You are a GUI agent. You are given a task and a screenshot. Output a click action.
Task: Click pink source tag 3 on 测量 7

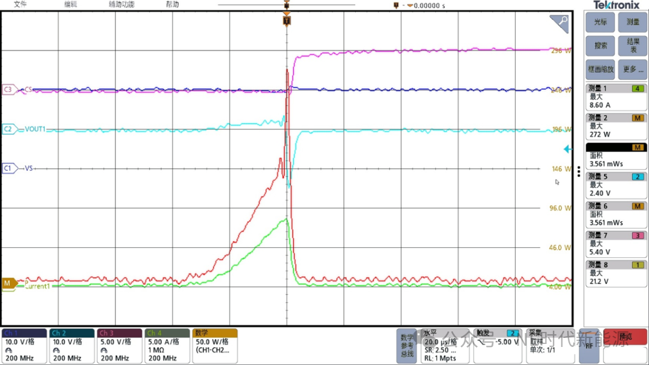click(x=638, y=235)
